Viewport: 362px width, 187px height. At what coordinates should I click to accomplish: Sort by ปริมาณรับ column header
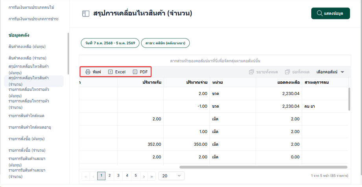coord(140,82)
